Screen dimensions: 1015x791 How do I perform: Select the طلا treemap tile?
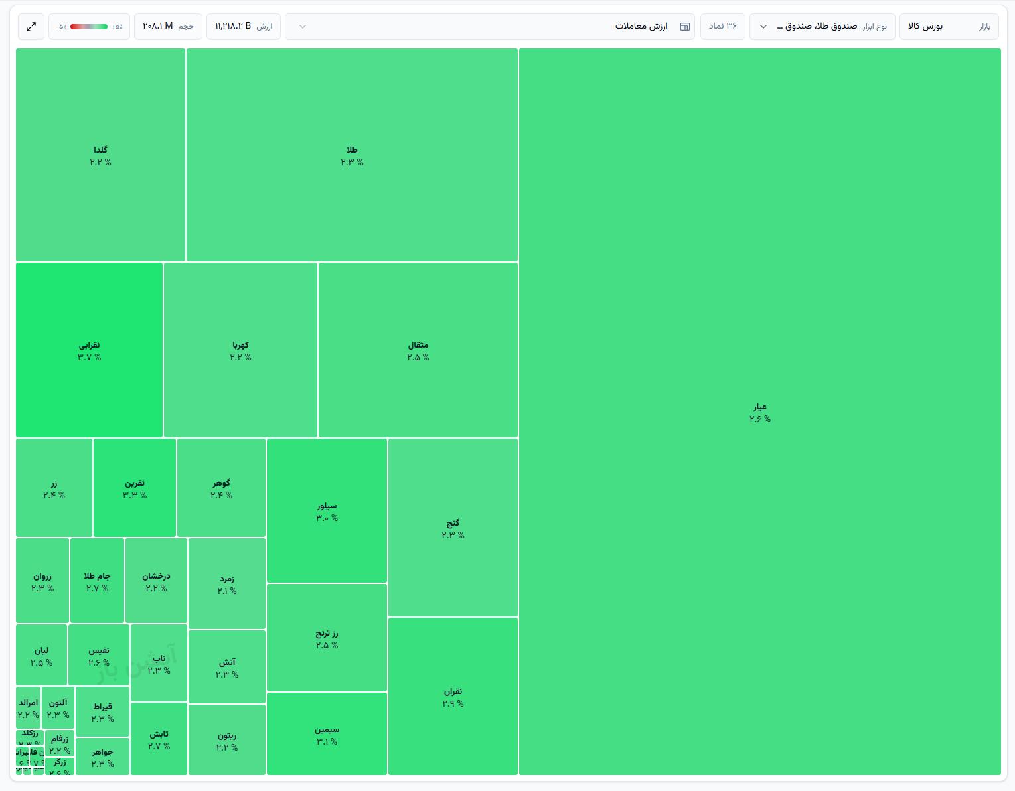point(352,155)
